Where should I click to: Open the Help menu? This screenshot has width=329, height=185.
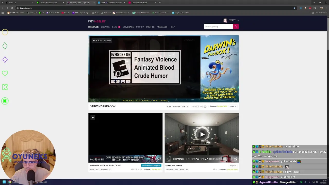click(x=172, y=27)
